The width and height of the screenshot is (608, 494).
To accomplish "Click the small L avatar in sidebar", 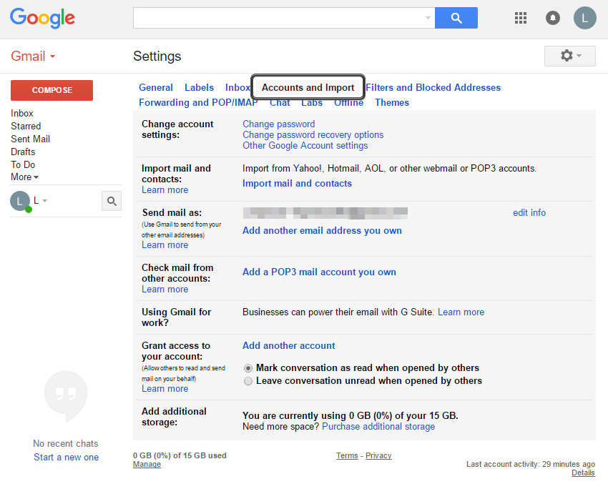I will (20, 201).
